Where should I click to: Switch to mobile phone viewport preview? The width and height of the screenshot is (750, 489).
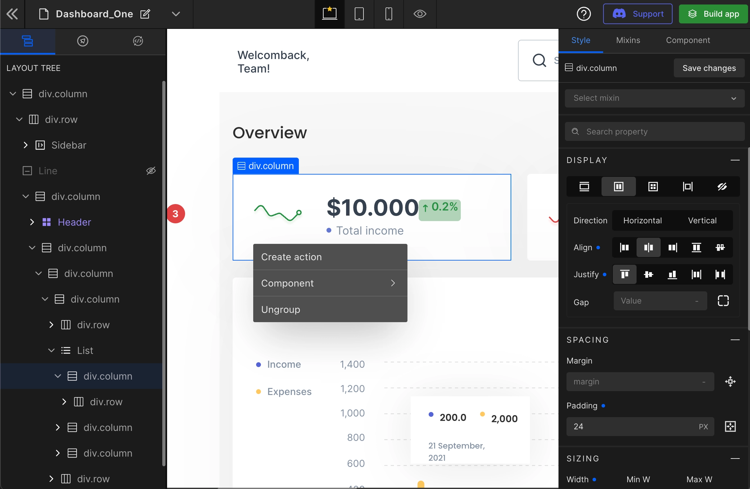388,14
